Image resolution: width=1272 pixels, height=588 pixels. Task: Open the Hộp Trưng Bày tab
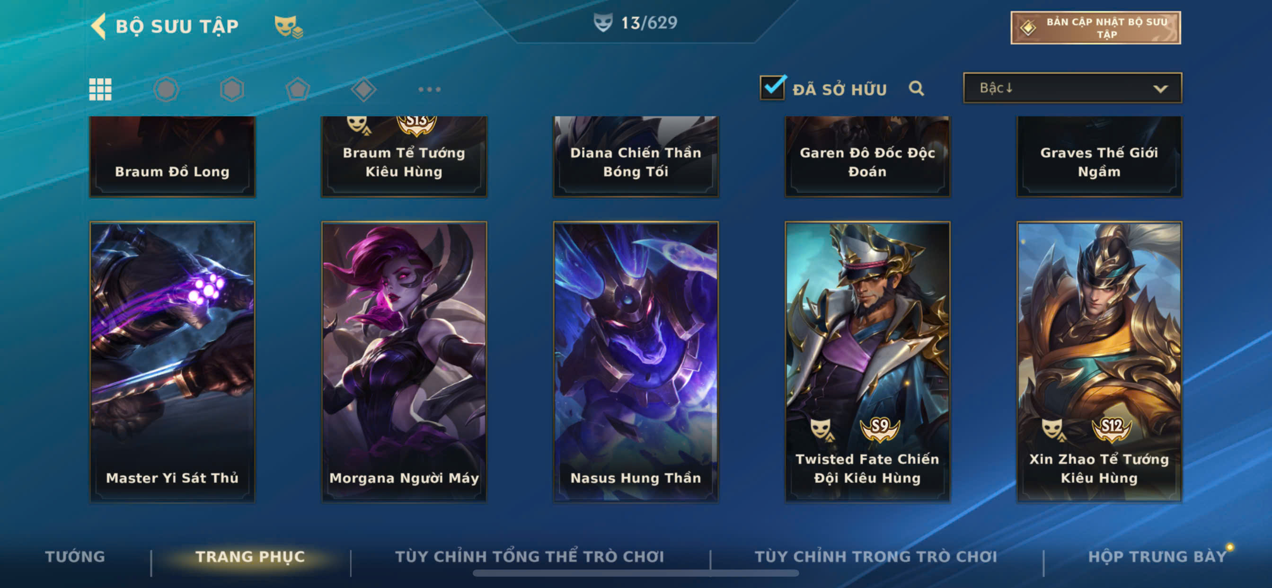1157,556
